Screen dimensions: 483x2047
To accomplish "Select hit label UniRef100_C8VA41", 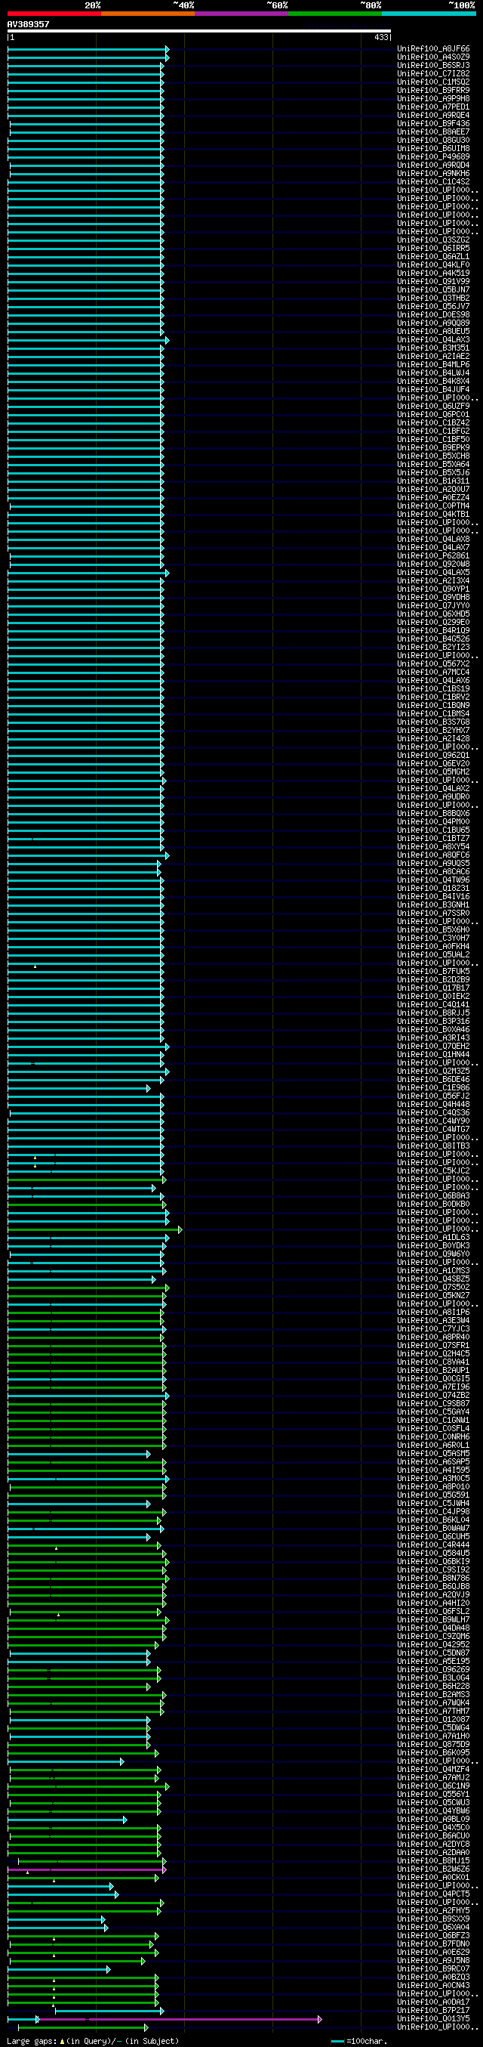I will pyautogui.click(x=433, y=1362).
